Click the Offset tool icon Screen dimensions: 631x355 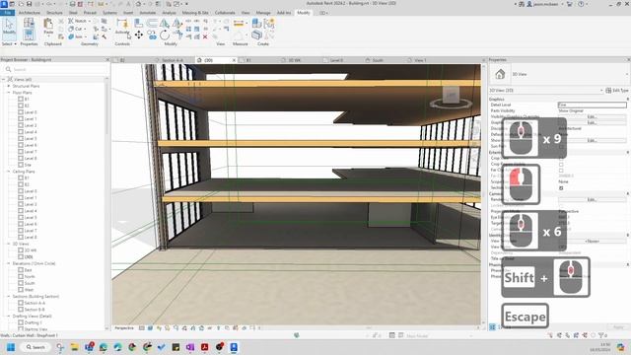click(x=152, y=24)
